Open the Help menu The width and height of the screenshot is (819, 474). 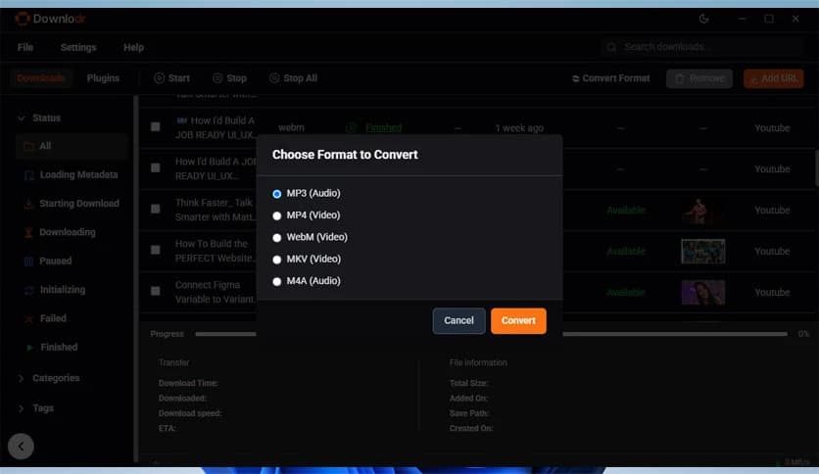point(133,47)
